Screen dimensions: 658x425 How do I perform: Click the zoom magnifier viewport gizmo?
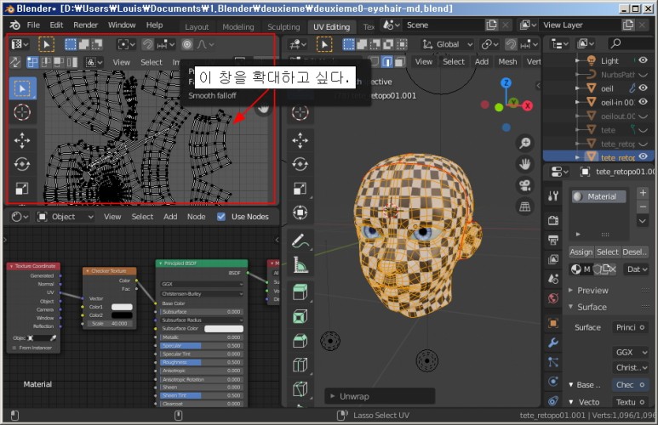click(525, 144)
